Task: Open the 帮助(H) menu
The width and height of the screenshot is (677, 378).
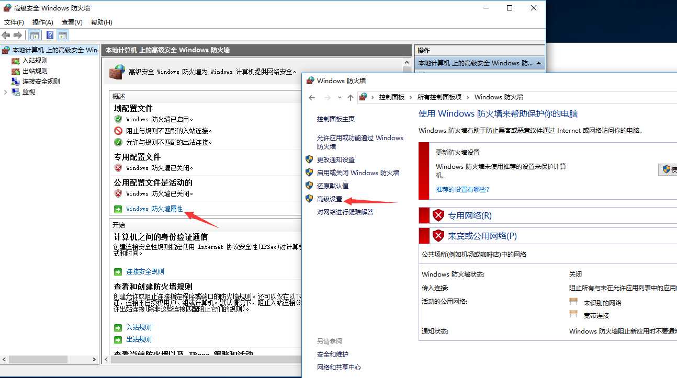Action: tap(101, 22)
